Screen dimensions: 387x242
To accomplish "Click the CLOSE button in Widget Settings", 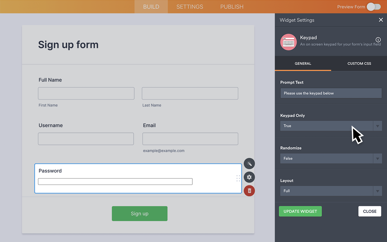I will click(369, 211).
